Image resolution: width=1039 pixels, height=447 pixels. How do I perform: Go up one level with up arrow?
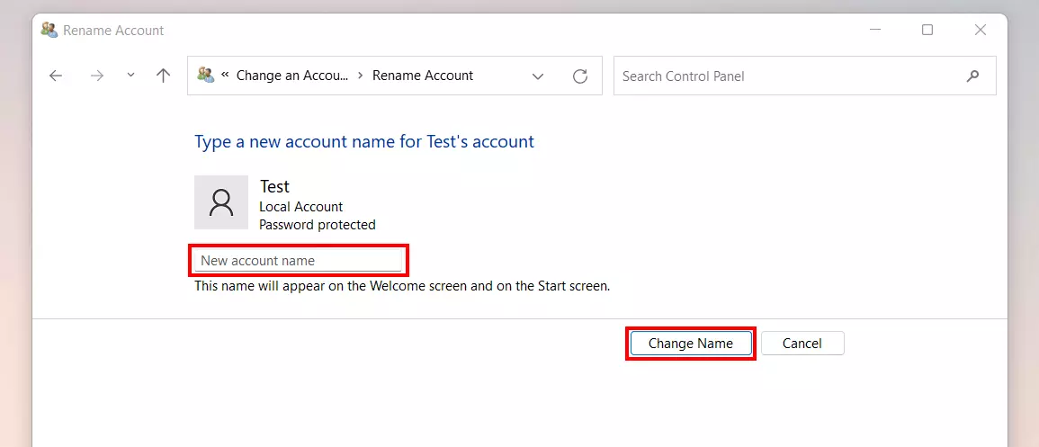[x=163, y=76]
